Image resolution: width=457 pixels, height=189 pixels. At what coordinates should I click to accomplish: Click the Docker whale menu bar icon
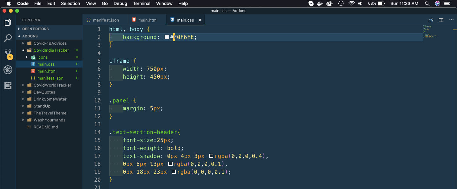(320, 3)
